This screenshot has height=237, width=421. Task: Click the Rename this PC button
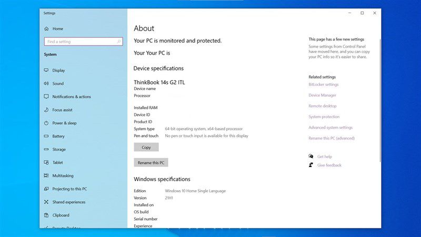point(151,163)
